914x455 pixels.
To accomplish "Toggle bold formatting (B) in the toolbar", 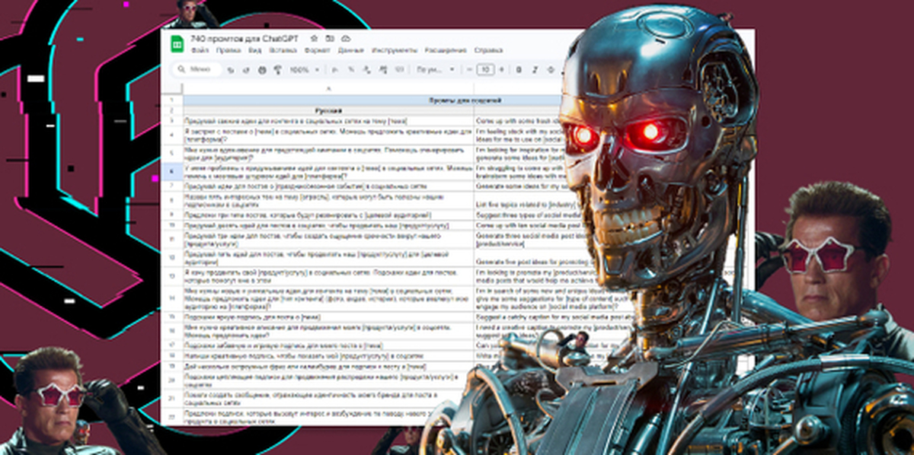I will 519,69.
